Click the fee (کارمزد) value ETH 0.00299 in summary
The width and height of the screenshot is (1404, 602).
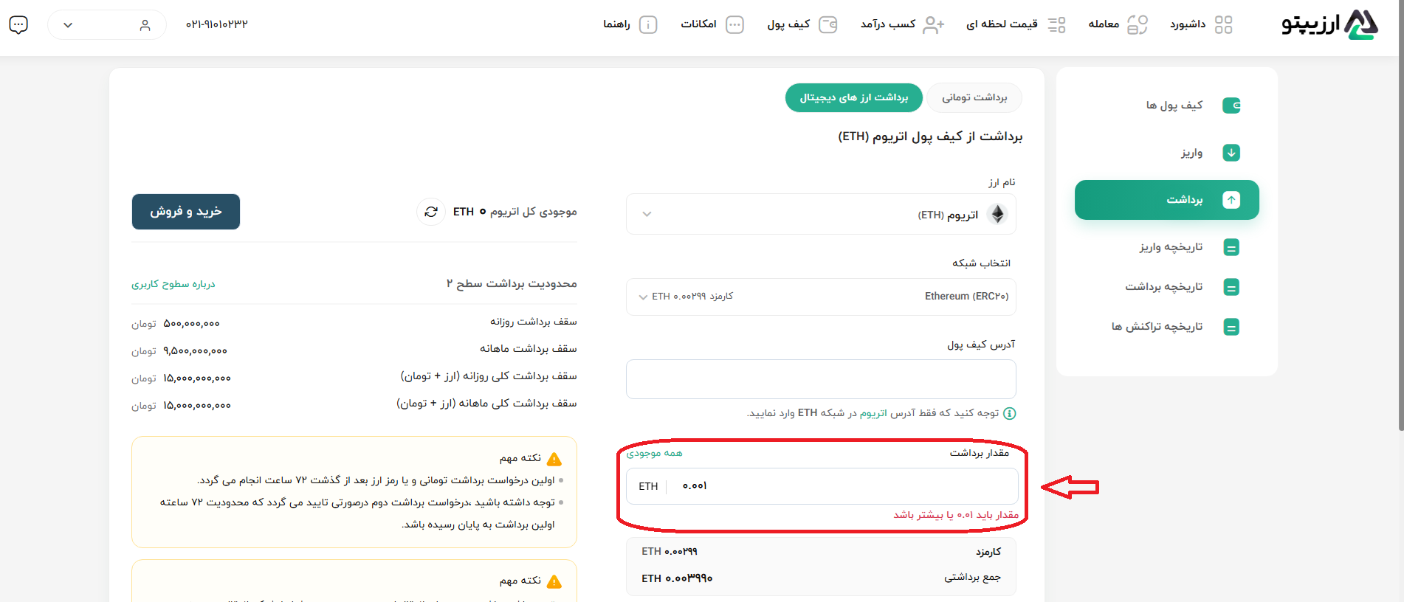[x=670, y=552]
